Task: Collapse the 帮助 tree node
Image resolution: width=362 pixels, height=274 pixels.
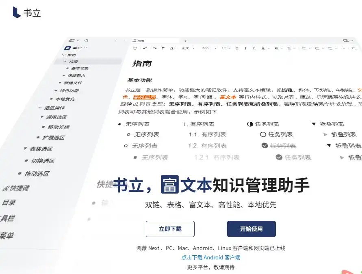Action: click(63, 55)
